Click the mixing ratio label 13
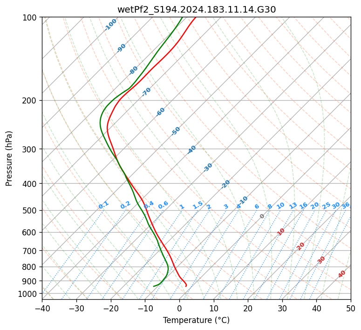This screenshot has width=361, height=330. (293, 206)
